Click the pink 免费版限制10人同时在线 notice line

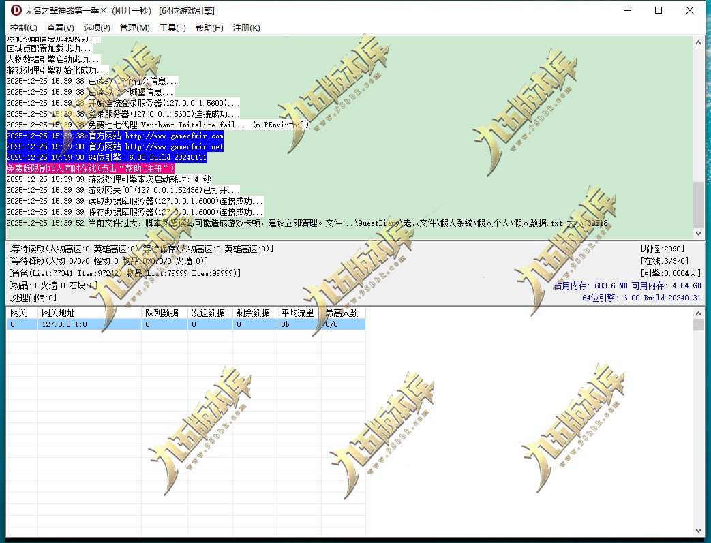(90, 168)
